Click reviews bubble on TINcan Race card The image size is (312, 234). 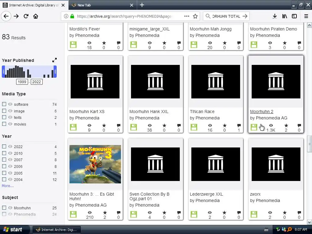pos(239,125)
